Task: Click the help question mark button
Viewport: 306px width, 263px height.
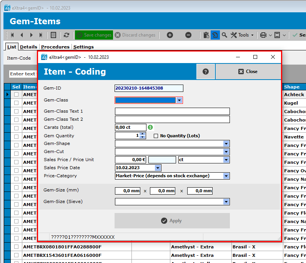Action: [206, 72]
